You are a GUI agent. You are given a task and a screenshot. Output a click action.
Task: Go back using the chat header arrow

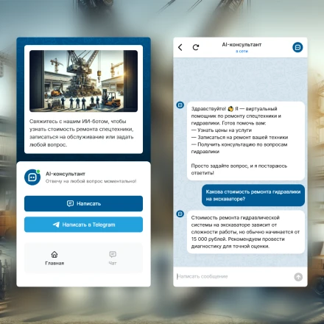pos(180,47)
